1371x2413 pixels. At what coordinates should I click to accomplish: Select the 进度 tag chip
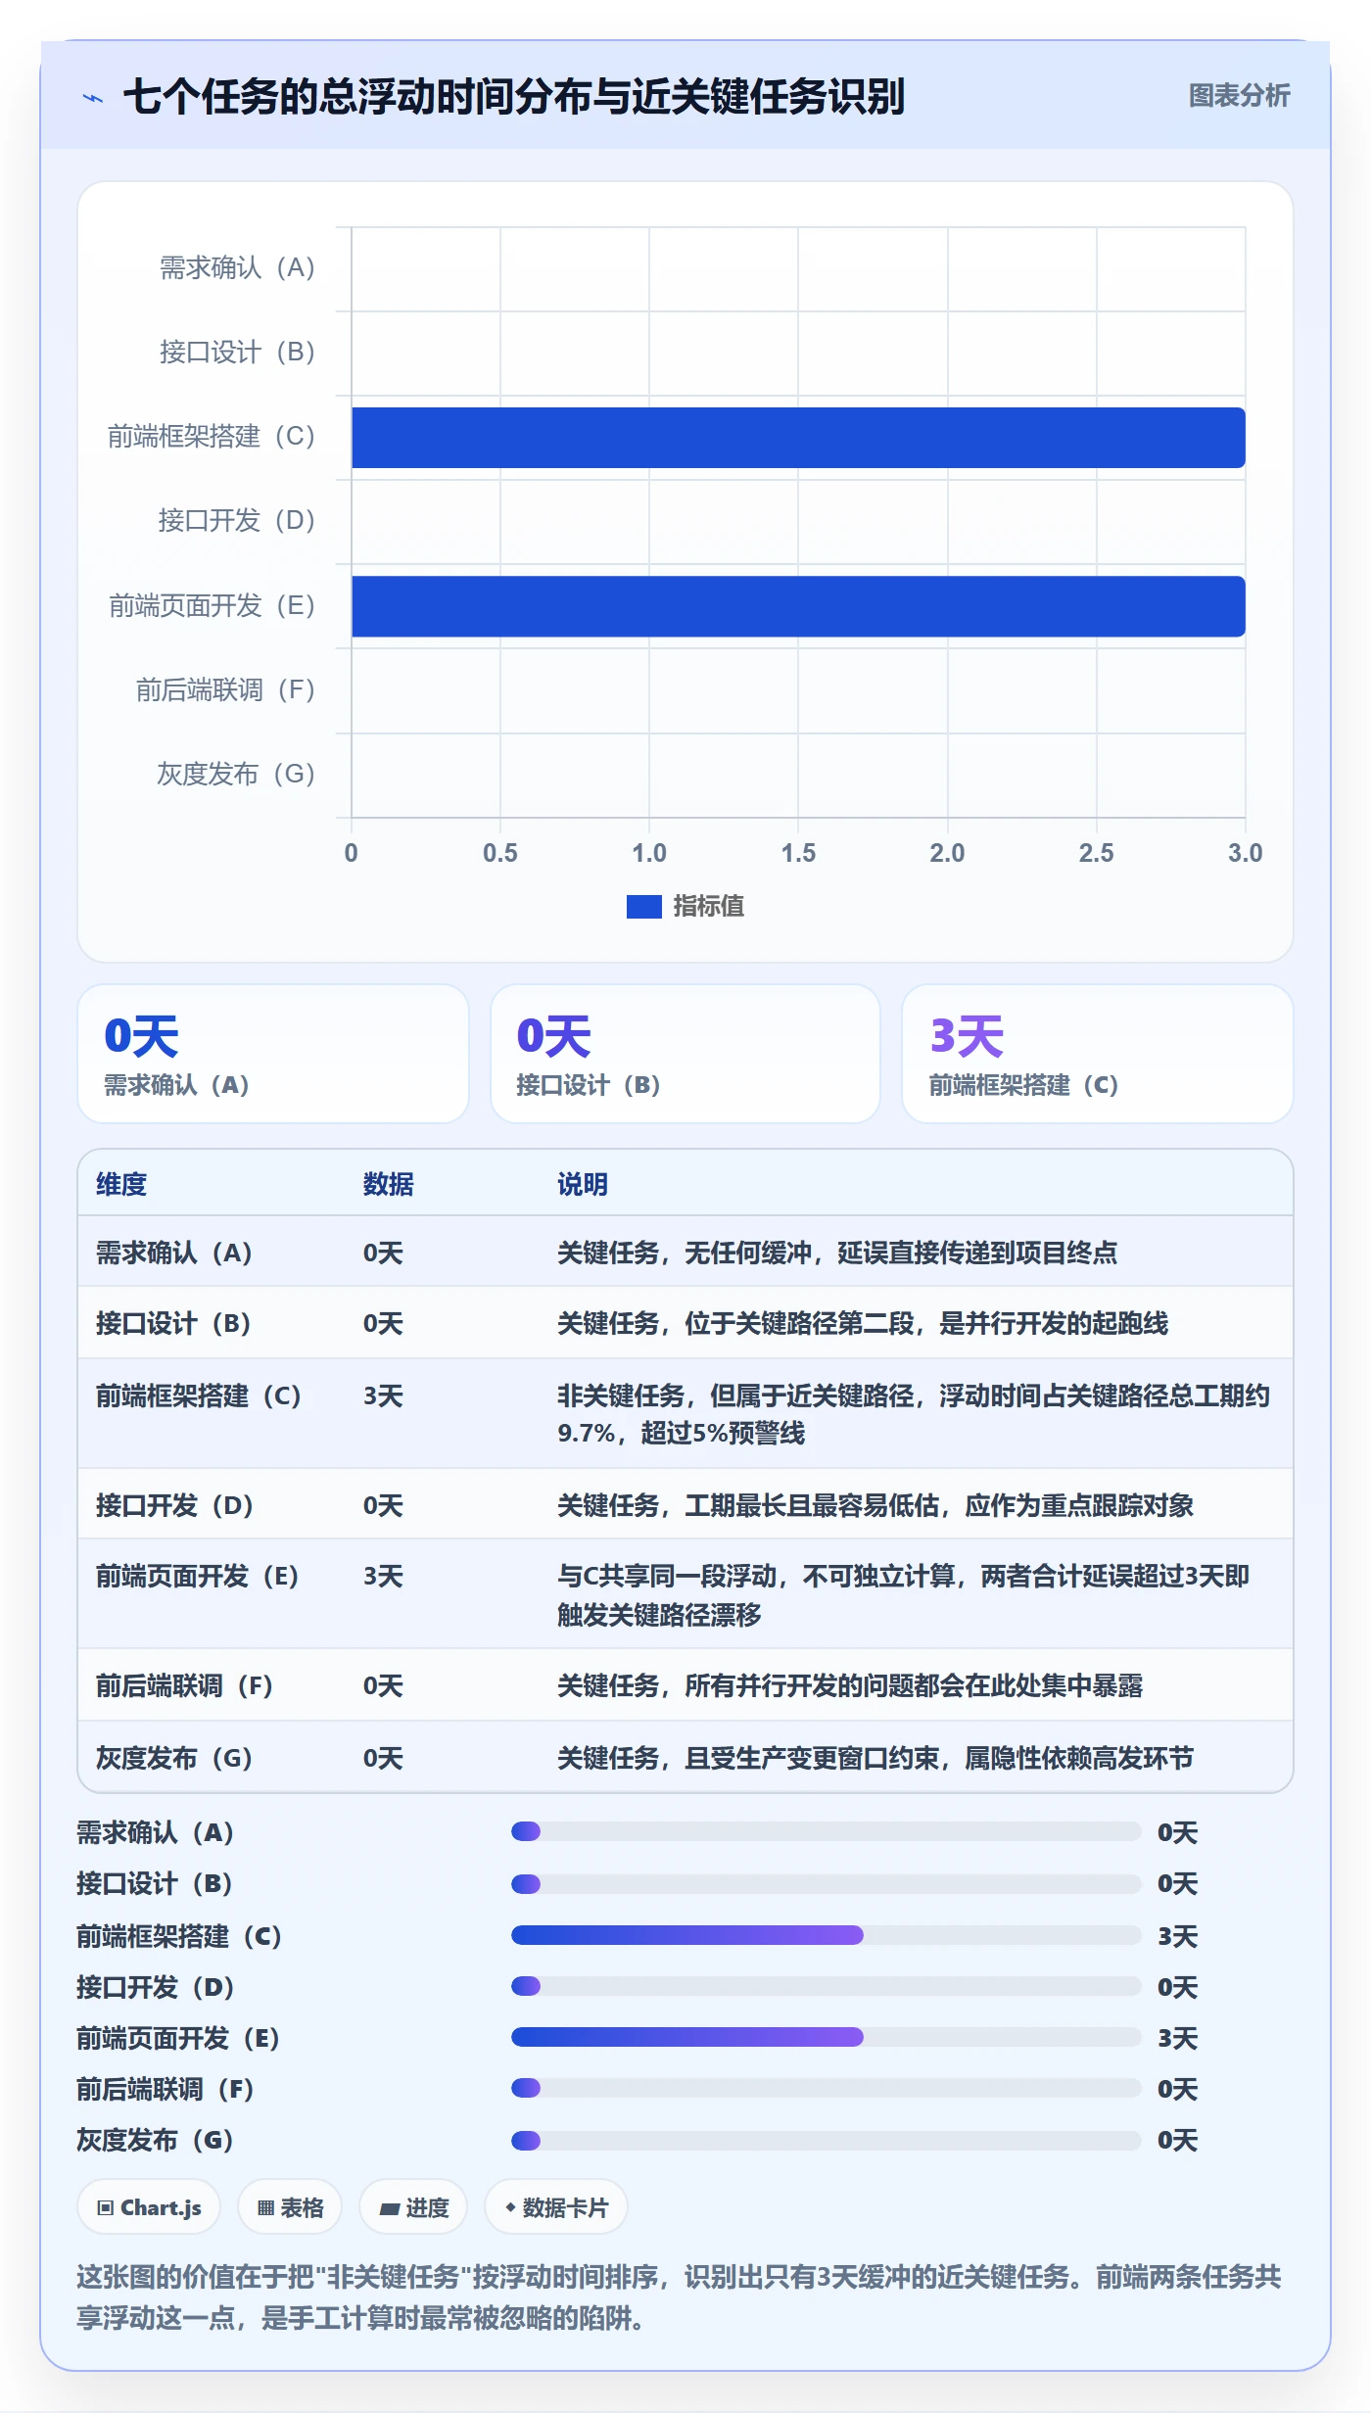tap(413, 2207)
